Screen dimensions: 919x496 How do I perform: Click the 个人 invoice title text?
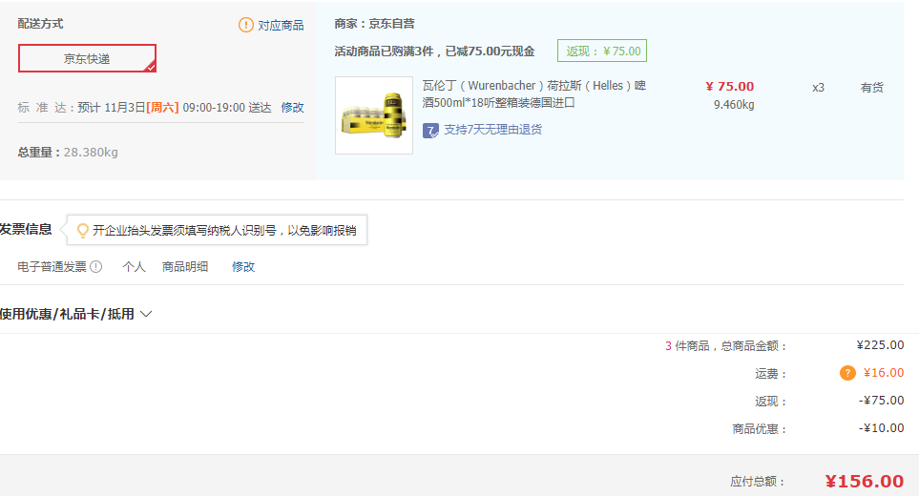point(134,266)
